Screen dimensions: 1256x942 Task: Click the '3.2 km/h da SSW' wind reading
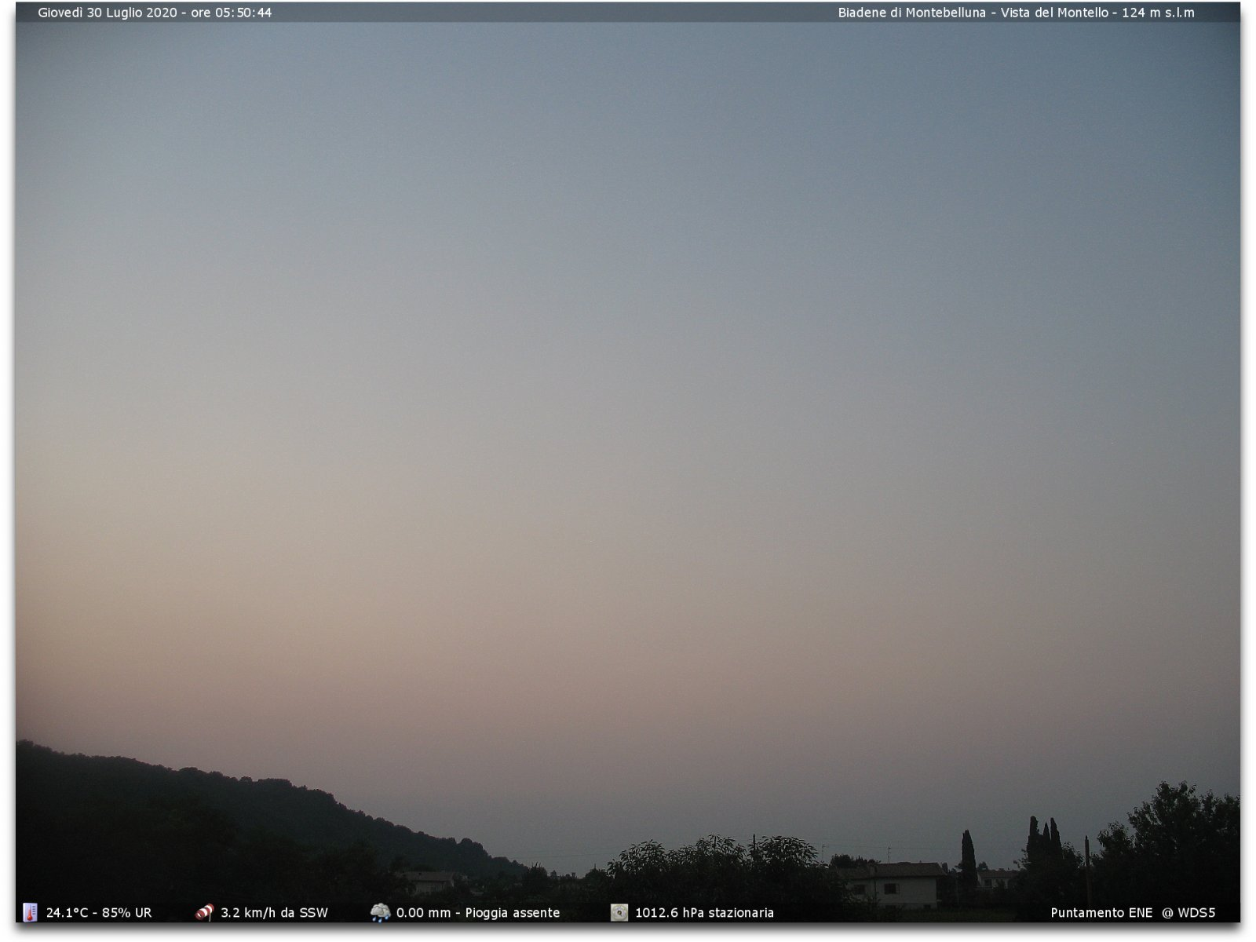pos(274,913)
